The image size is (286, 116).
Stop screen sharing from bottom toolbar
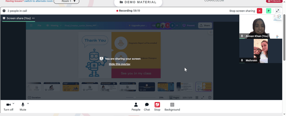[157, 107]
